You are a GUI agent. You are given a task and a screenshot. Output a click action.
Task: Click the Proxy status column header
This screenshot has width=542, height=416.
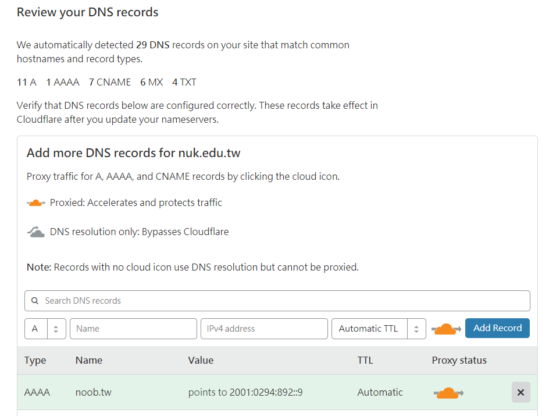pos(459,360)
